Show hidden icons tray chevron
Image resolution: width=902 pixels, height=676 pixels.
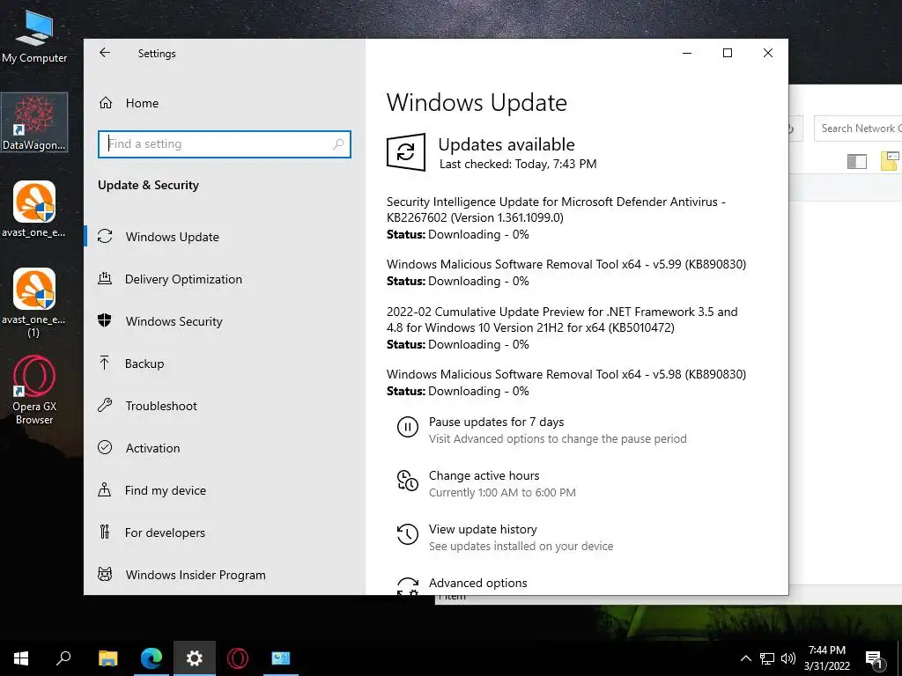click(x=745, y=658)
